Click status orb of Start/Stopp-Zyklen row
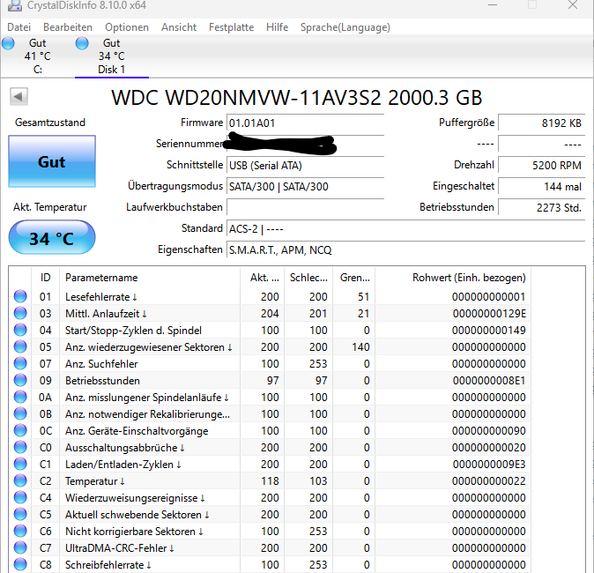The image size is (594, 573). [20, 330]
